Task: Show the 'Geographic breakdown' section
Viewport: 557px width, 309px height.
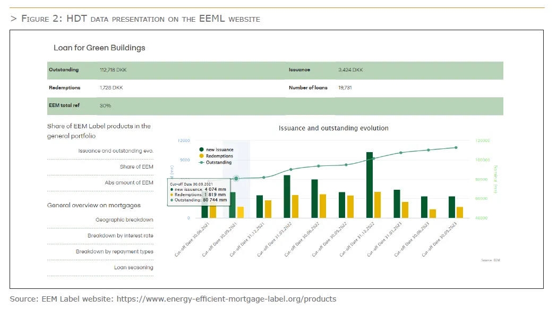Action: (x=124, y=220)
